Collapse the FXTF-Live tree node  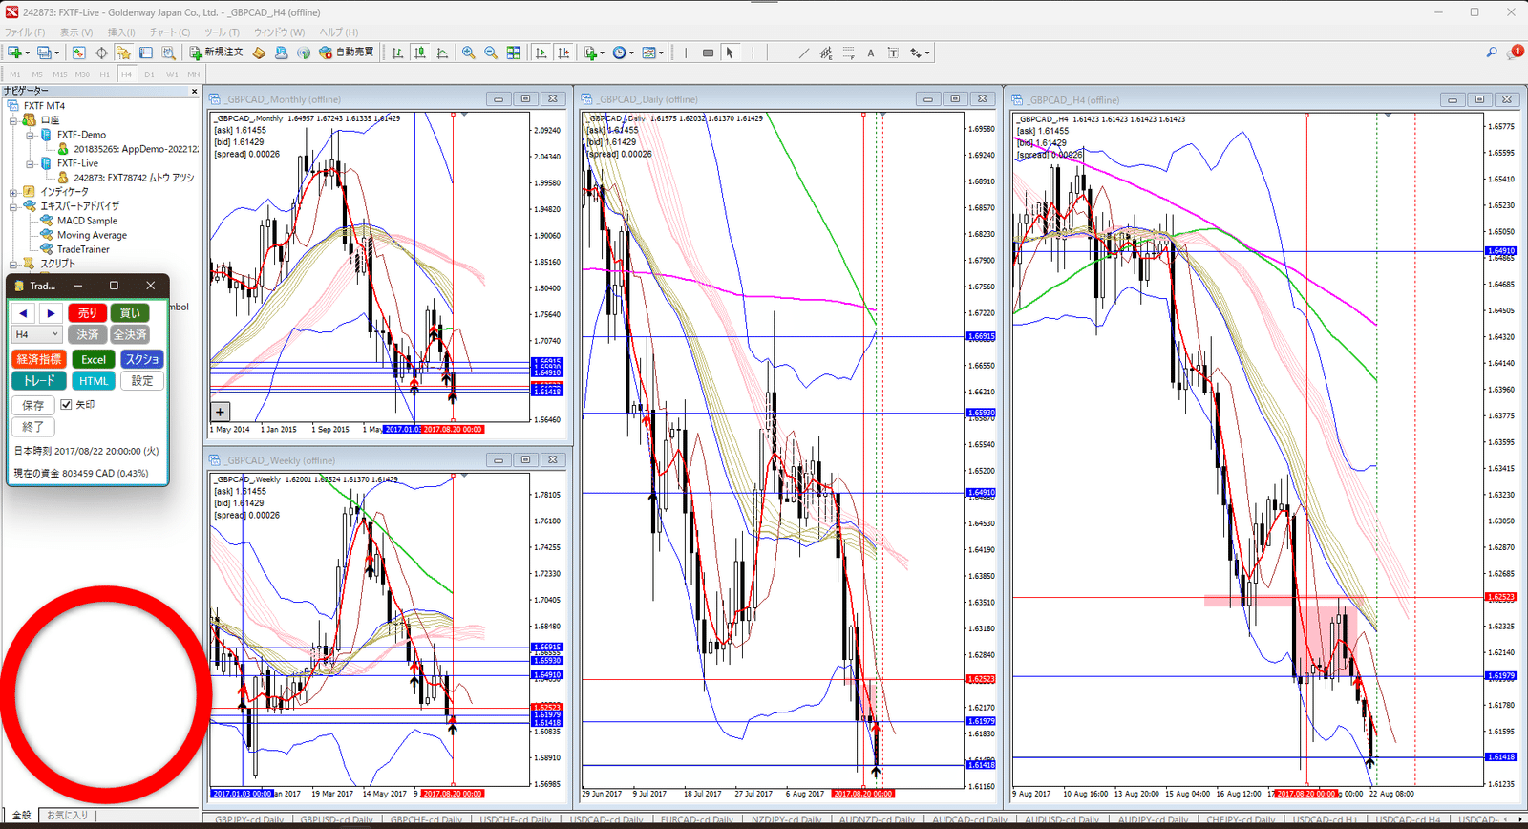click(x=30, y=163)
